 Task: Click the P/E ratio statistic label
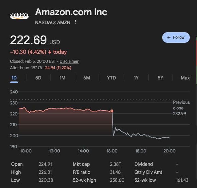click(81, 172)
